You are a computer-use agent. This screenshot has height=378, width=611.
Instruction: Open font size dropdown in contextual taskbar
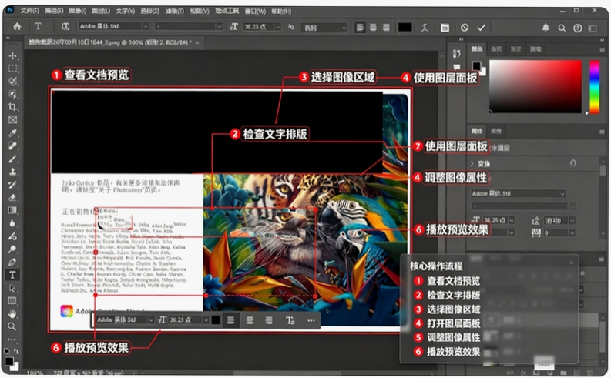[206, 320]
